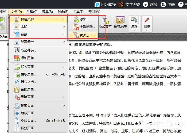Expand the 页眉页脚 submenu arrow
The image size is (187, 133).
(64, 19)
